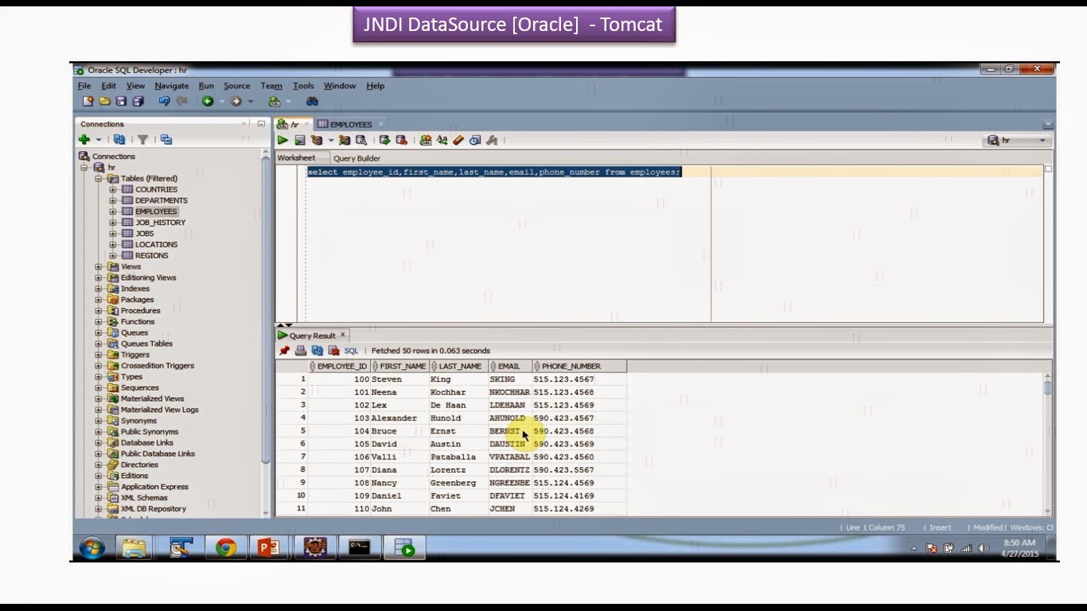1087x611 pixels.
Task: Refresh the Connections panel
Action: (x=119, y=139)
